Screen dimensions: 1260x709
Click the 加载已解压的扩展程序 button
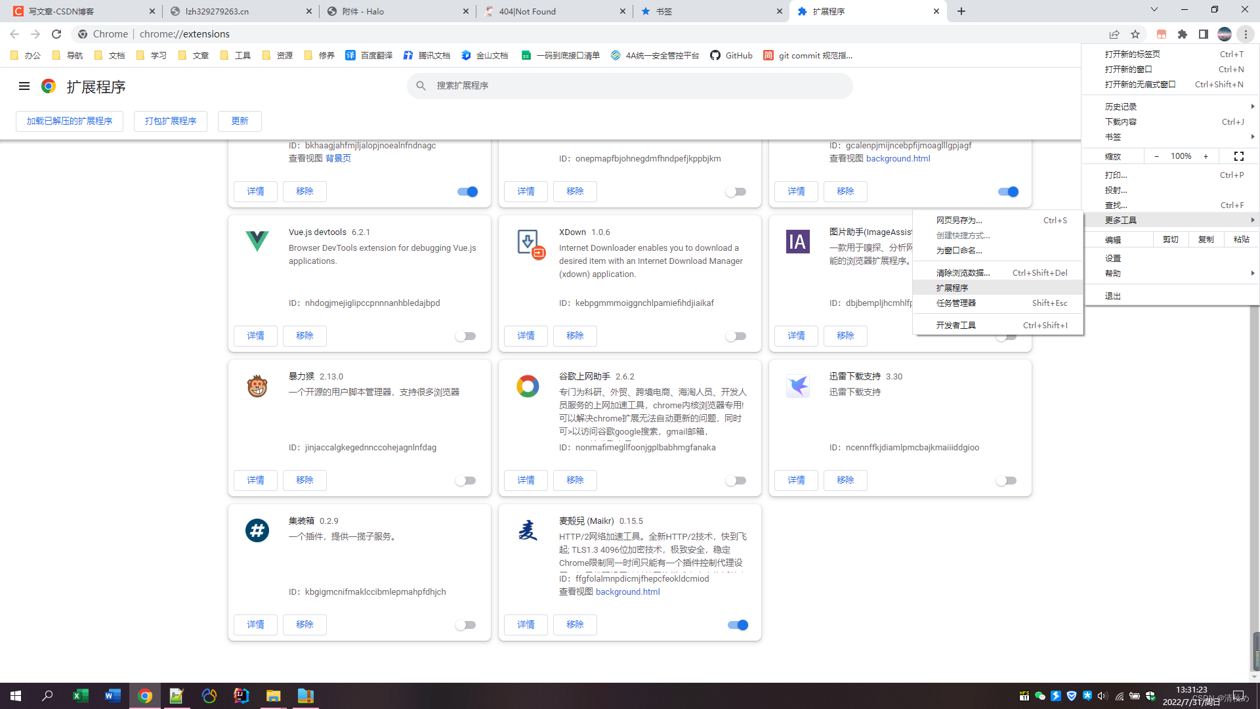point(69,121)
